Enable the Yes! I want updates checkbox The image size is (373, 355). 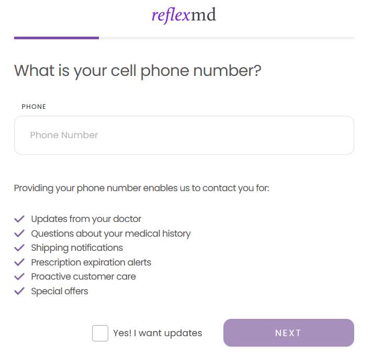[100, 333]
